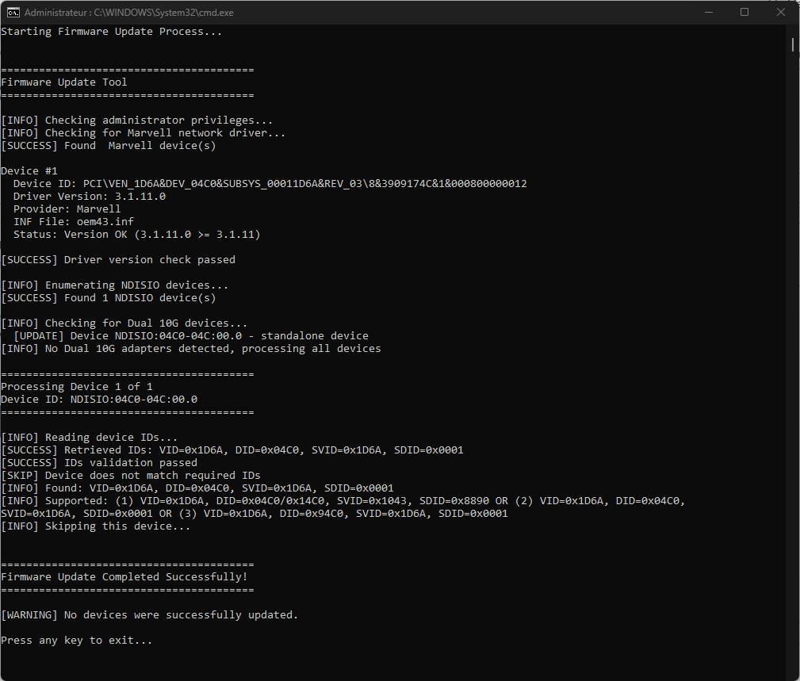Image resolution: width=800 pixels, height=681 pixels.
Task: Maximize the cmd.exe window
Action: click(x=744, y=12)
